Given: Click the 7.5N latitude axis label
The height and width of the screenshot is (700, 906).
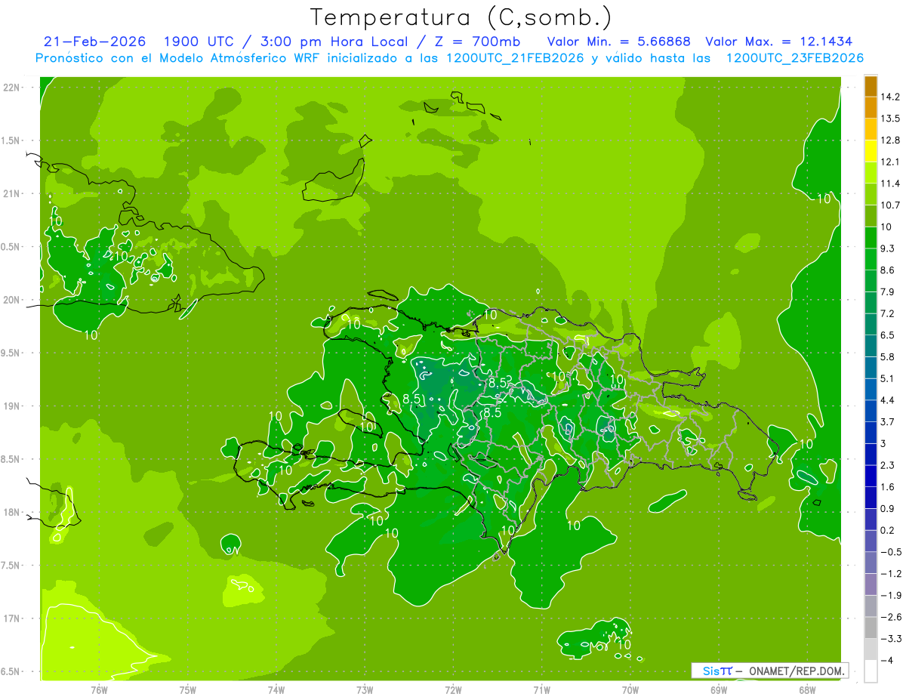Looking at the screenshot, I should coord(11,566).
